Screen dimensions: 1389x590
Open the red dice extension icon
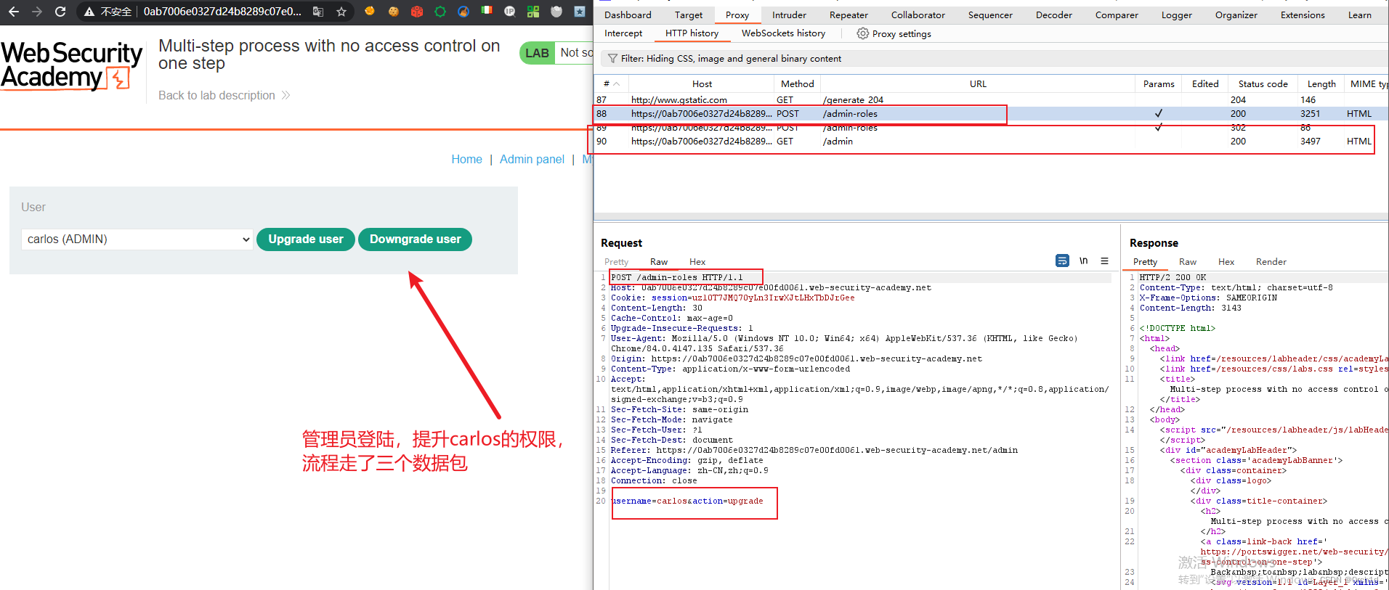click(417, 12)
